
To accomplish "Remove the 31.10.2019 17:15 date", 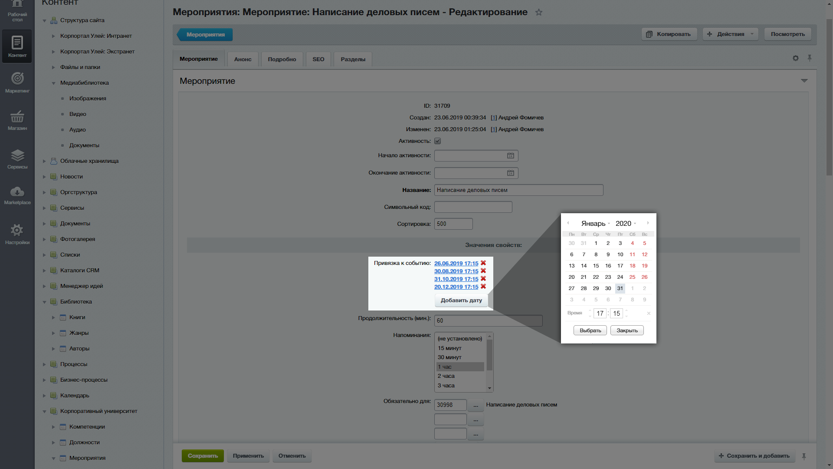I will point(483,278).
